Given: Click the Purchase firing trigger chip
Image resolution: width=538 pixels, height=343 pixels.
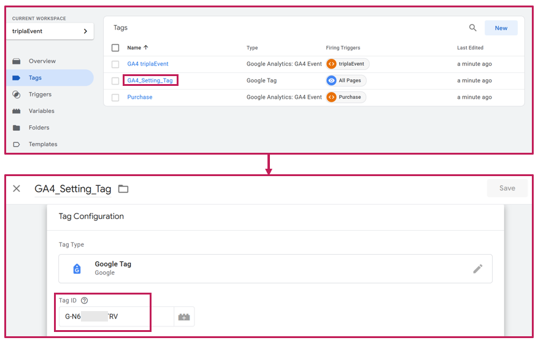Looking at the screenshot, I should click(346, 97).
